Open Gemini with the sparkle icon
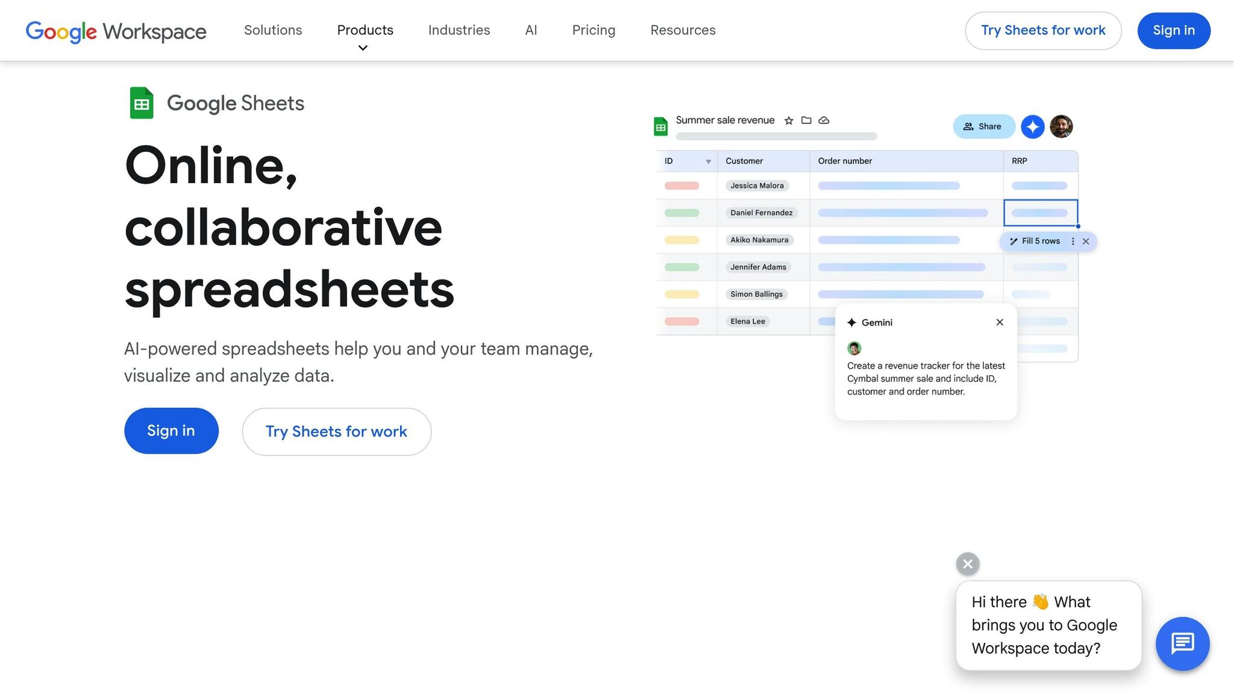The height and width of the screenshot is (694, 1234). point(1033,127)
